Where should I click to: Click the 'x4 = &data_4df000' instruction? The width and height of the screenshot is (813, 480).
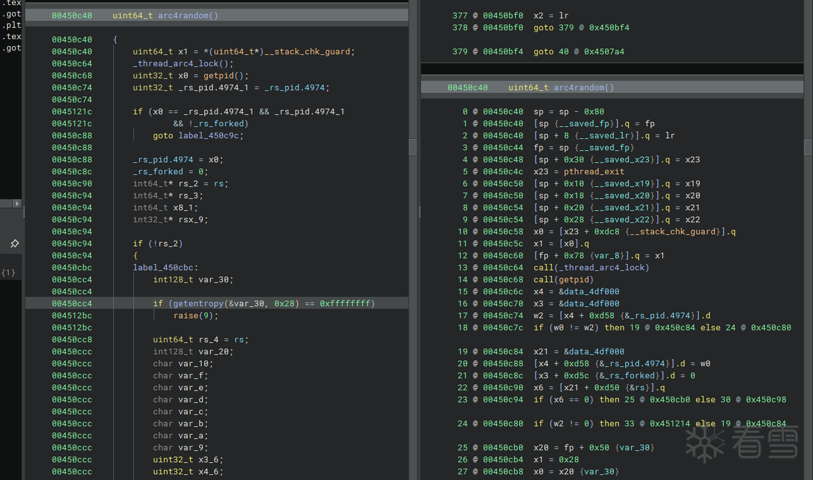pos(577,292)
